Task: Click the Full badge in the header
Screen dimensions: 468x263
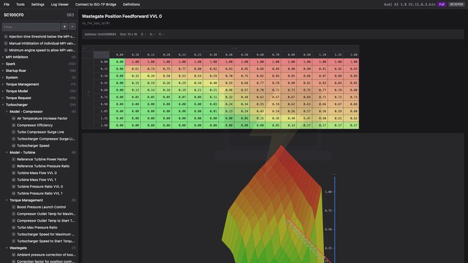Action: tap(441, 4)
